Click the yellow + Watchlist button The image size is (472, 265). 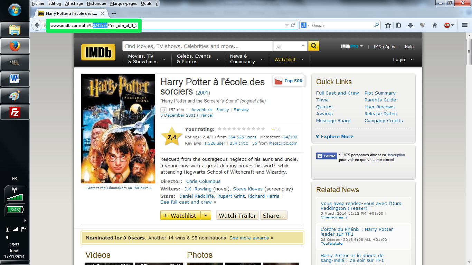(x=180, y=215)
